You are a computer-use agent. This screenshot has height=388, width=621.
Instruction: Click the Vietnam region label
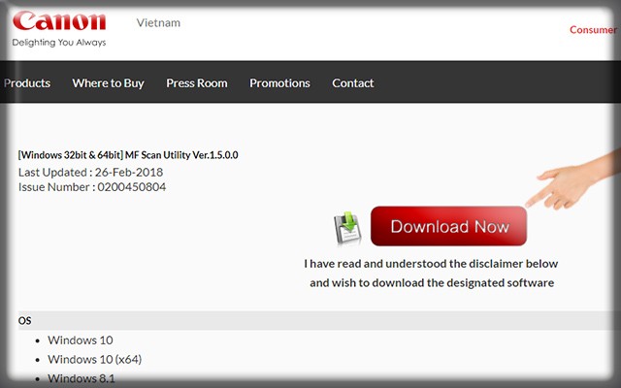tap(158, 22)
